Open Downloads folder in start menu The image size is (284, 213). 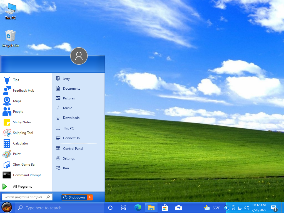[x=79, y=118]
